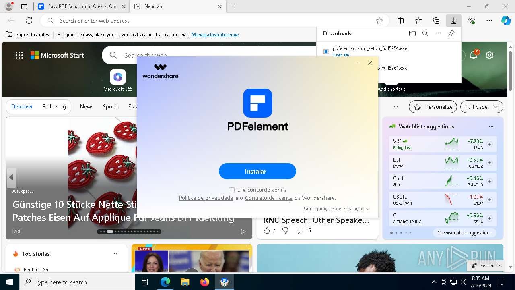Close the PDFelement installer window
This screenshot has width=515, height=290.
pos(370,63)
